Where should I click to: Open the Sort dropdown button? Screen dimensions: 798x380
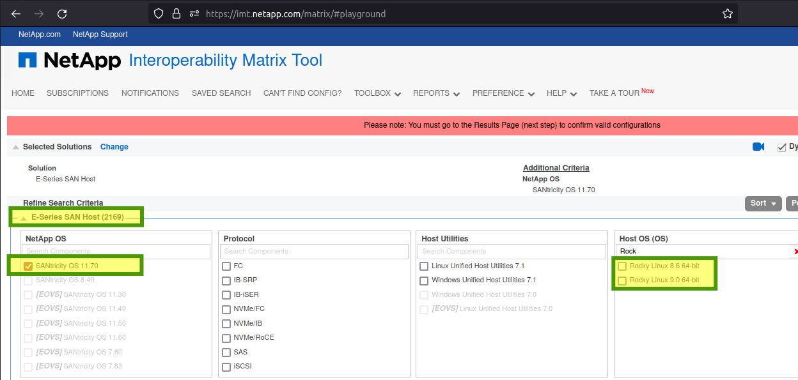(763, 203)
